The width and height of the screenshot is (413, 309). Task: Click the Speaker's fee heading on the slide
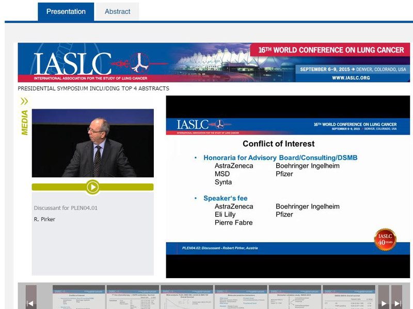tap(225, 198)
